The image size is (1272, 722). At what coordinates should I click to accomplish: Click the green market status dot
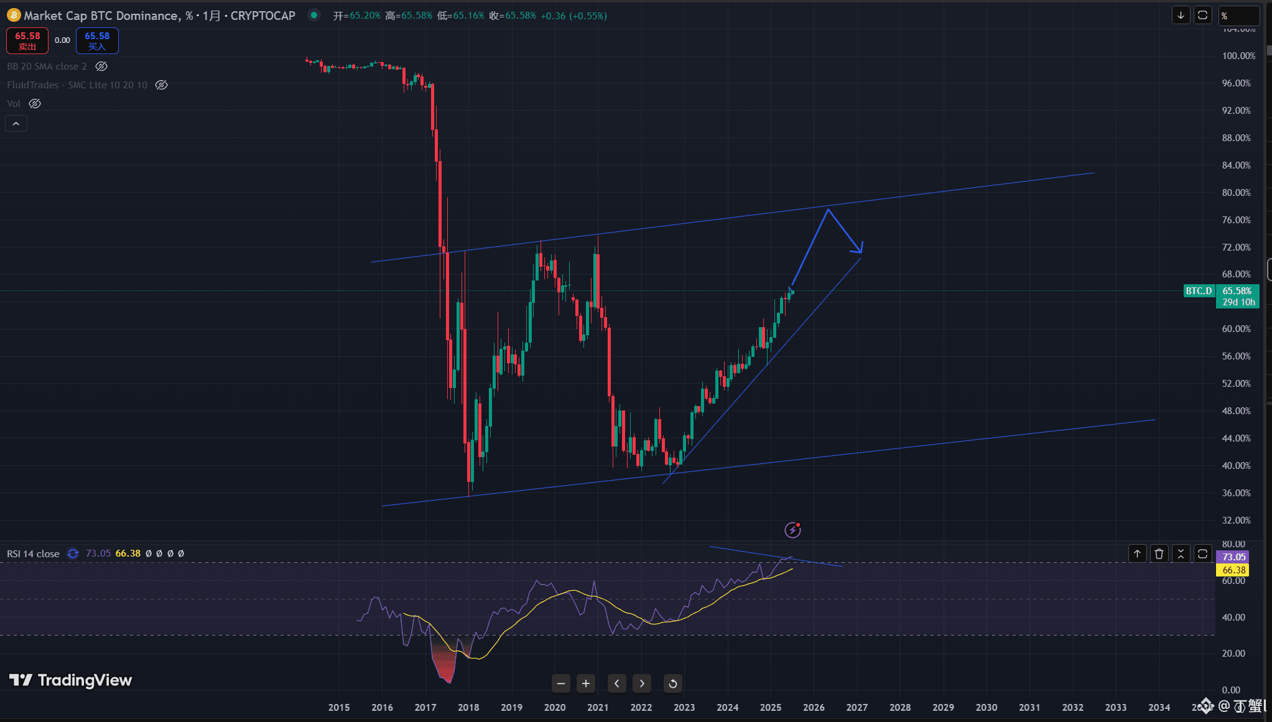(x=314, y=16)
